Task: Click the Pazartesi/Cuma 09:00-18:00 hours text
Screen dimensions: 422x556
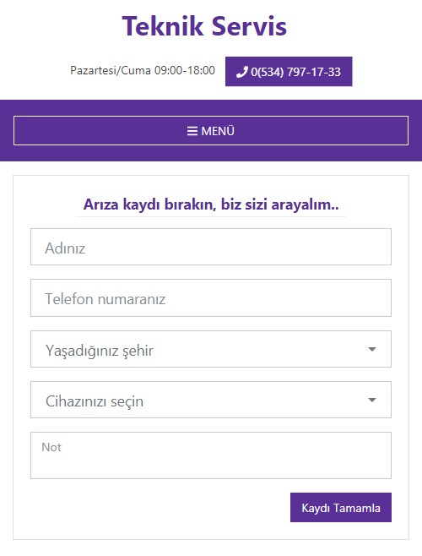Action: [x=143, y=70]
